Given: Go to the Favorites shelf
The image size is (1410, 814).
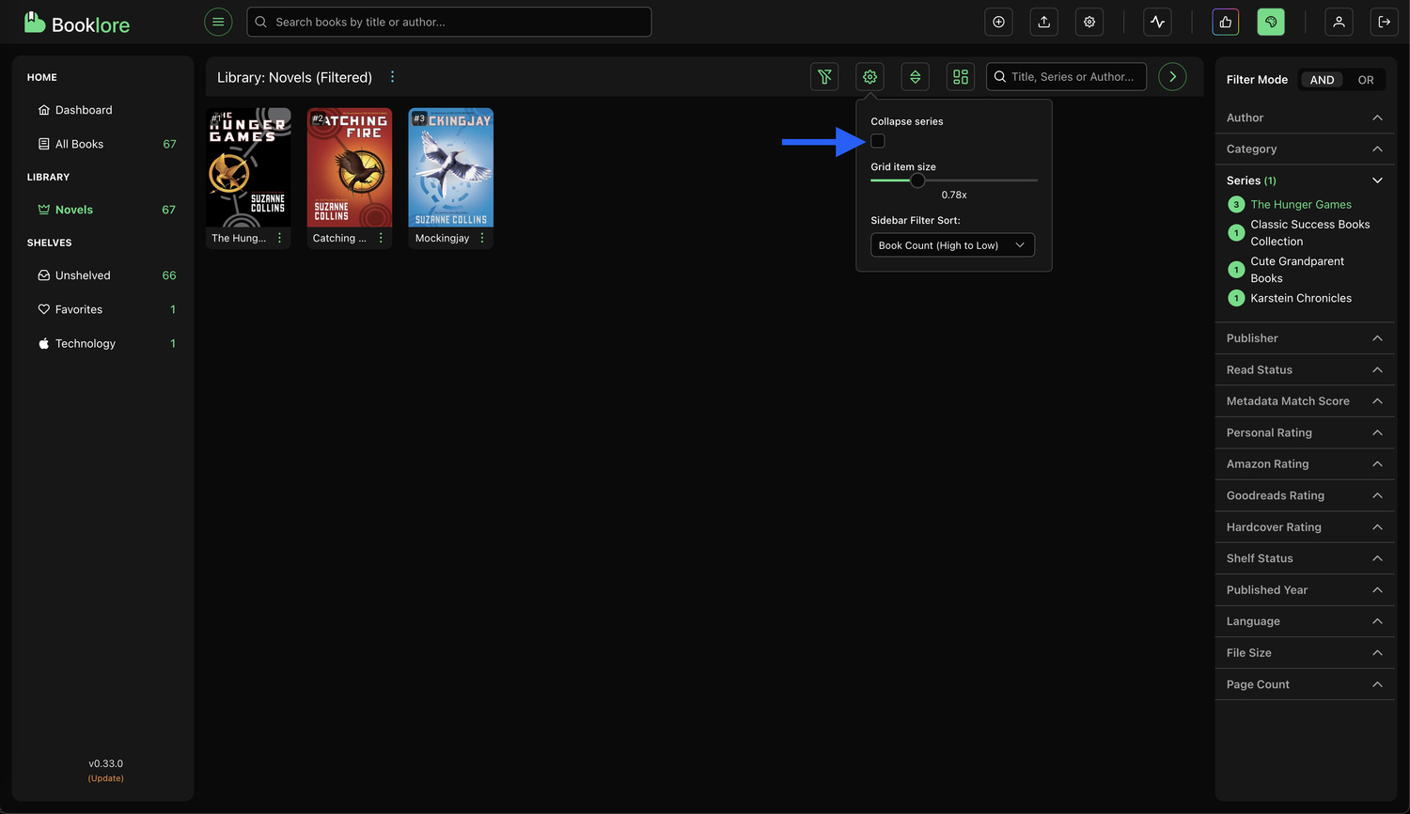Looking at the screenshot, I should (x=79, y=309).
